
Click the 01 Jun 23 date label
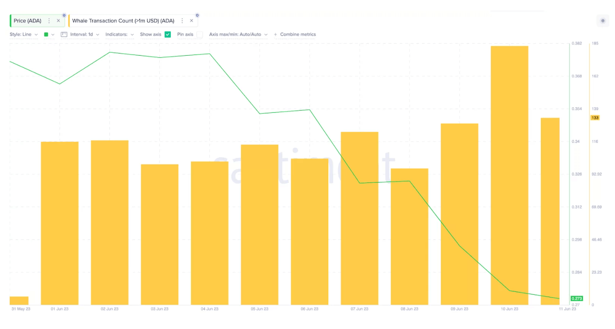coord(60,309)
